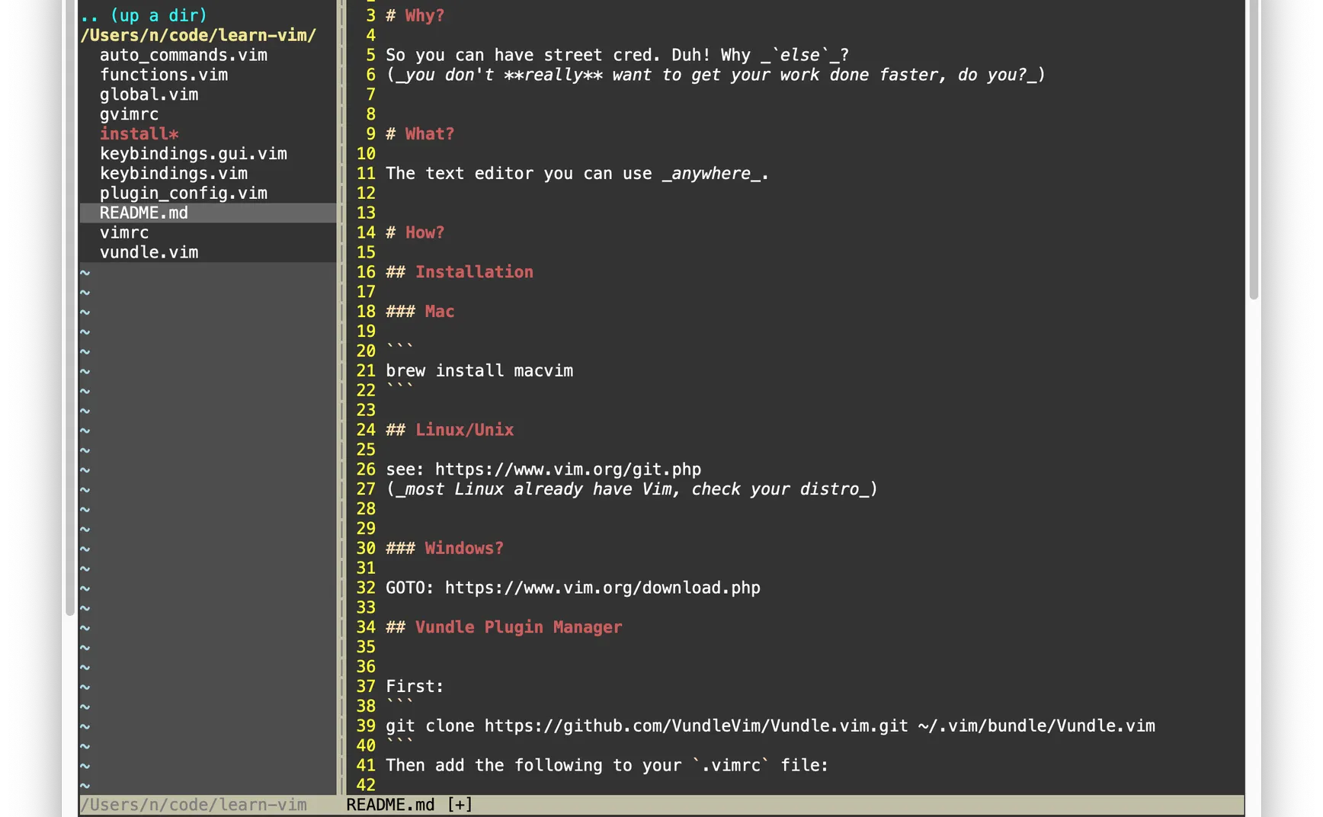Open auto_commands.vim in the file tree
Viewport: 1323px width, 817px height.
[184, 55]
